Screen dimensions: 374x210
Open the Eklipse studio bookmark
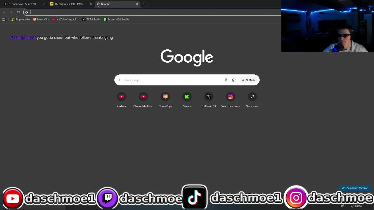point(20,20)
